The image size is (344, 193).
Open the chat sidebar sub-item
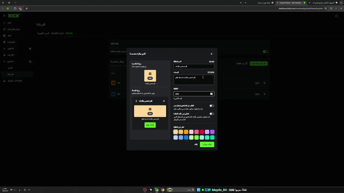point(17,74)
